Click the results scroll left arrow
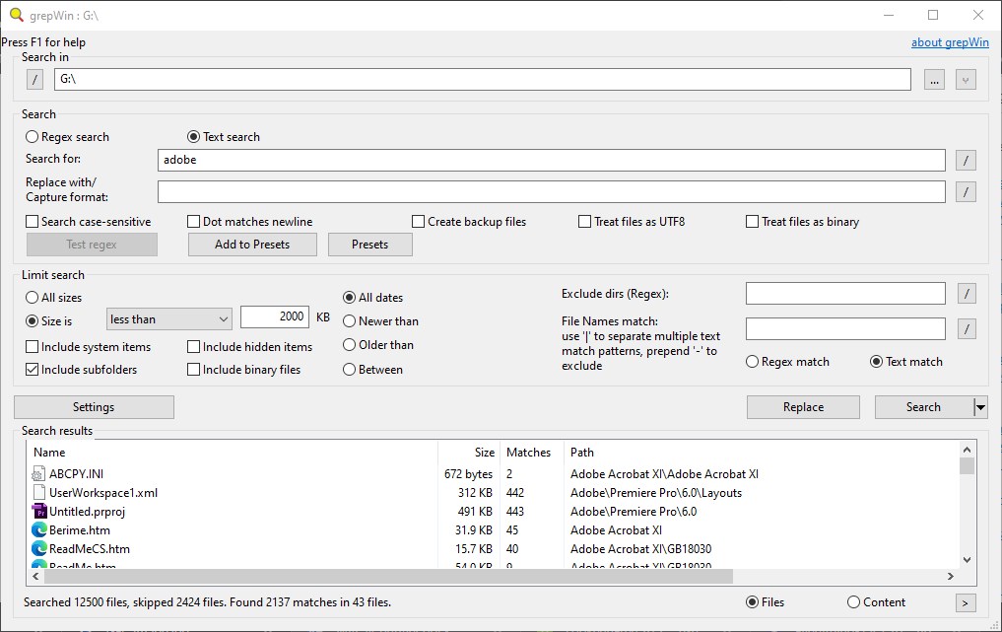Viewport: 1002px width, 632px height. click(x=35, y=577)
